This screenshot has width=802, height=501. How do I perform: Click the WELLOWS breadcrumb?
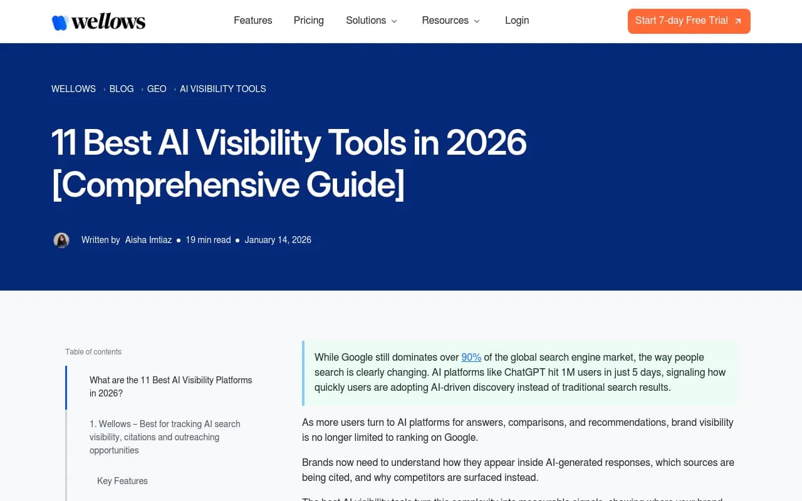coord(73,89)
